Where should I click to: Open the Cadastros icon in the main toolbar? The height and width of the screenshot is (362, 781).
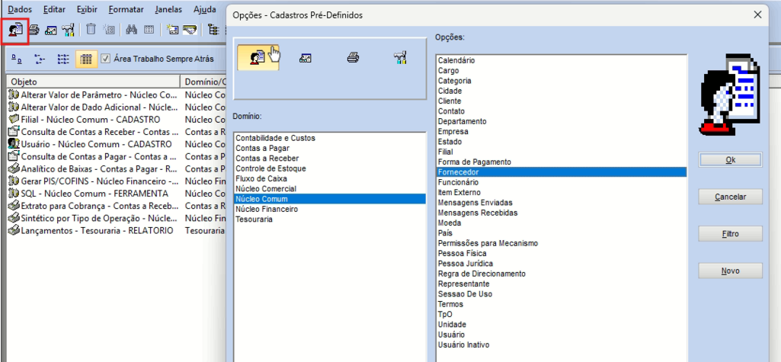15,30
